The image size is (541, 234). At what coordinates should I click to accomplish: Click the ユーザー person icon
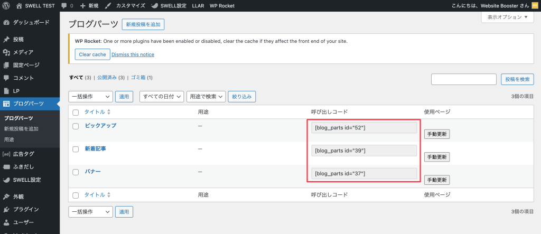click(6, 222)
